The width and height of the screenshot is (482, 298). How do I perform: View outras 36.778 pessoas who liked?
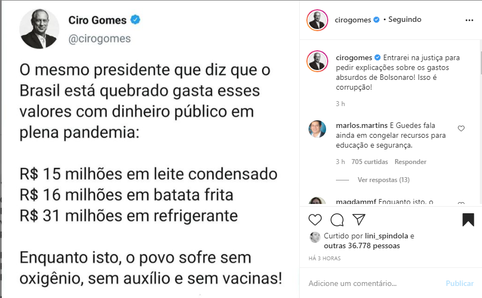coord(362,246)
